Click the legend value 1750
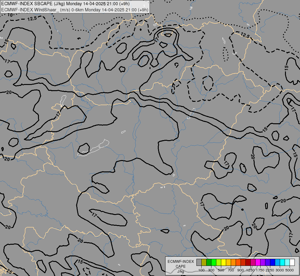 click(260, 270)
